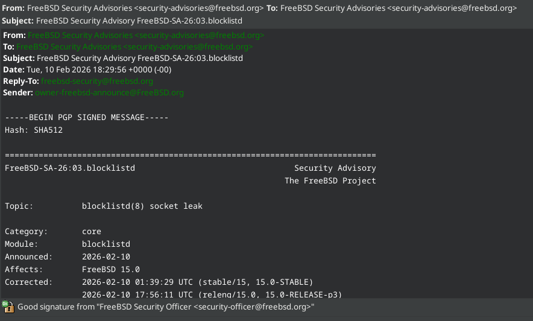Click the Security Advisory heading text
Image resolution: width=533 pixels, height=321 pixels.
point(335,168)
